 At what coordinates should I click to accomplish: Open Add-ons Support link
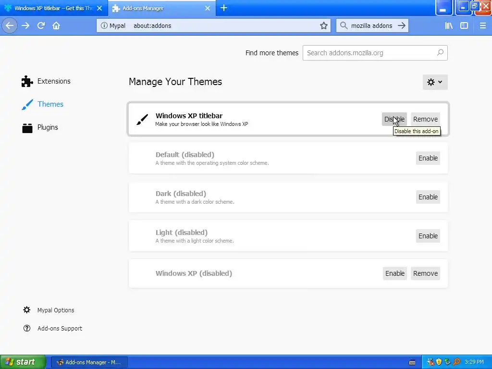tap(53, 328)
